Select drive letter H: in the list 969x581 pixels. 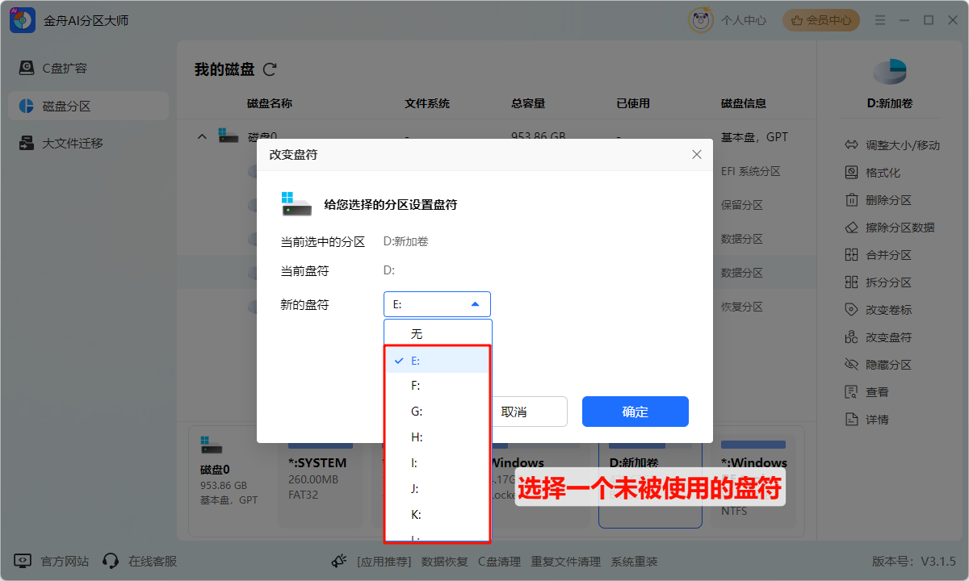[x=415, y=437]
